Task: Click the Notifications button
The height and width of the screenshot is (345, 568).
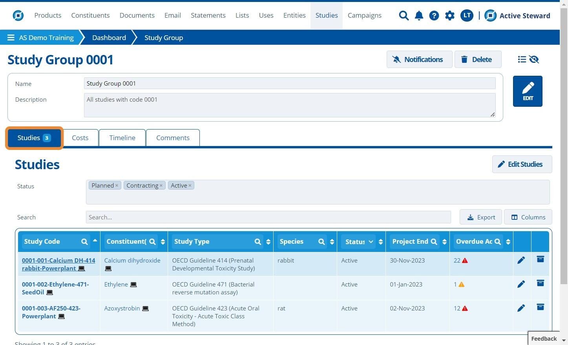Action: click(419, 59)
